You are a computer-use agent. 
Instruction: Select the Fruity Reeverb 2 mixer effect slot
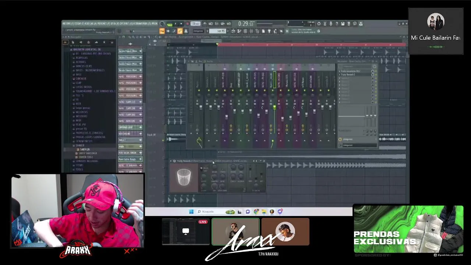[x=355, y=74]
